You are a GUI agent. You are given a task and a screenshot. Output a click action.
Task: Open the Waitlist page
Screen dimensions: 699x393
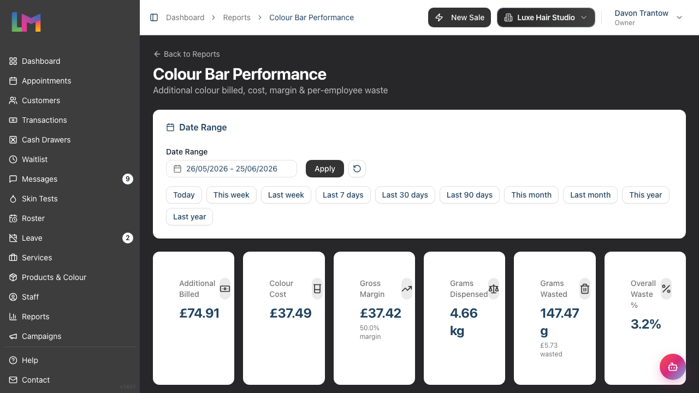[x=70, y=159]
